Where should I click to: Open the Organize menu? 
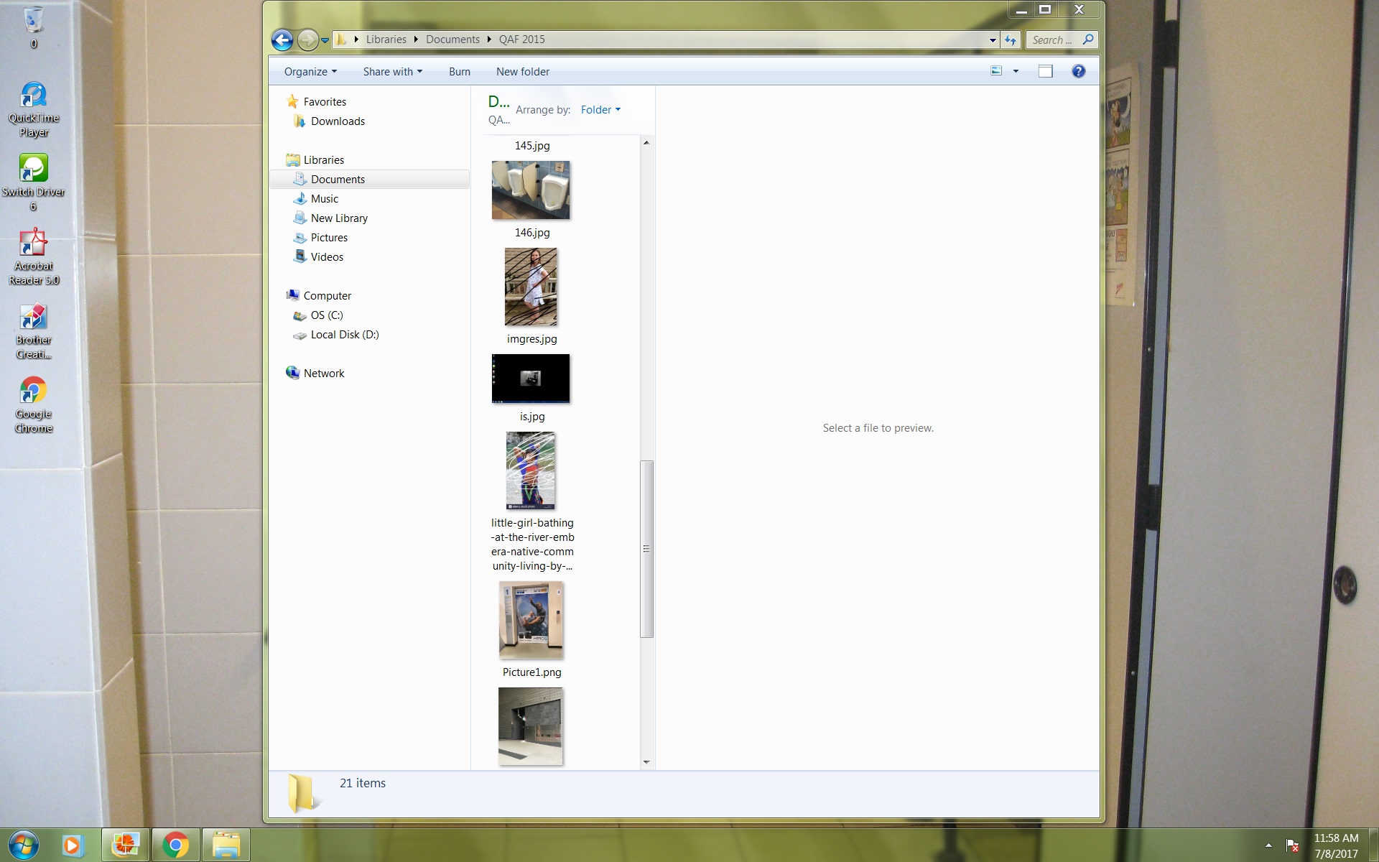[310, 72]
